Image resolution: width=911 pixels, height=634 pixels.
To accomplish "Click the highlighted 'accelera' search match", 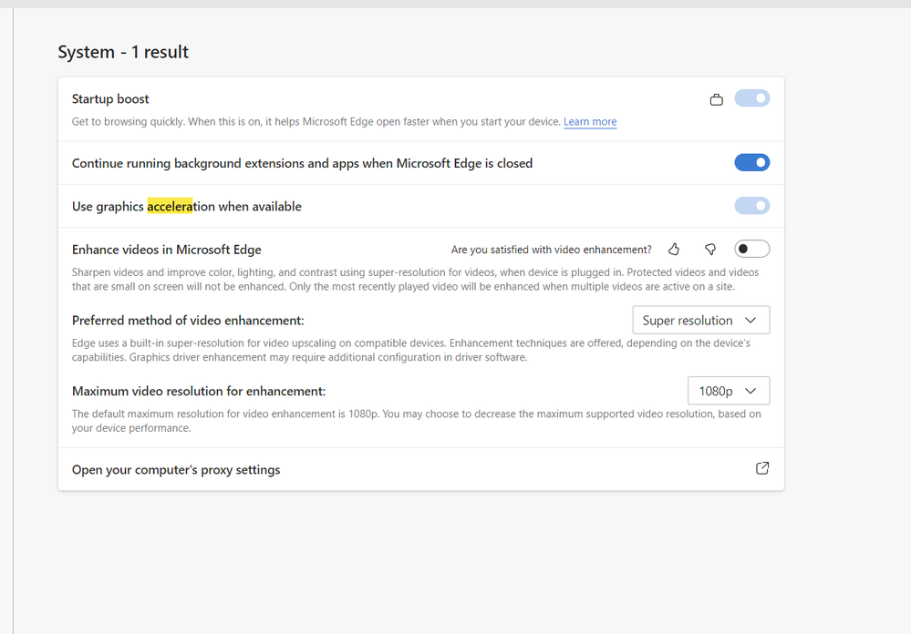I will [x=170, y=206].
